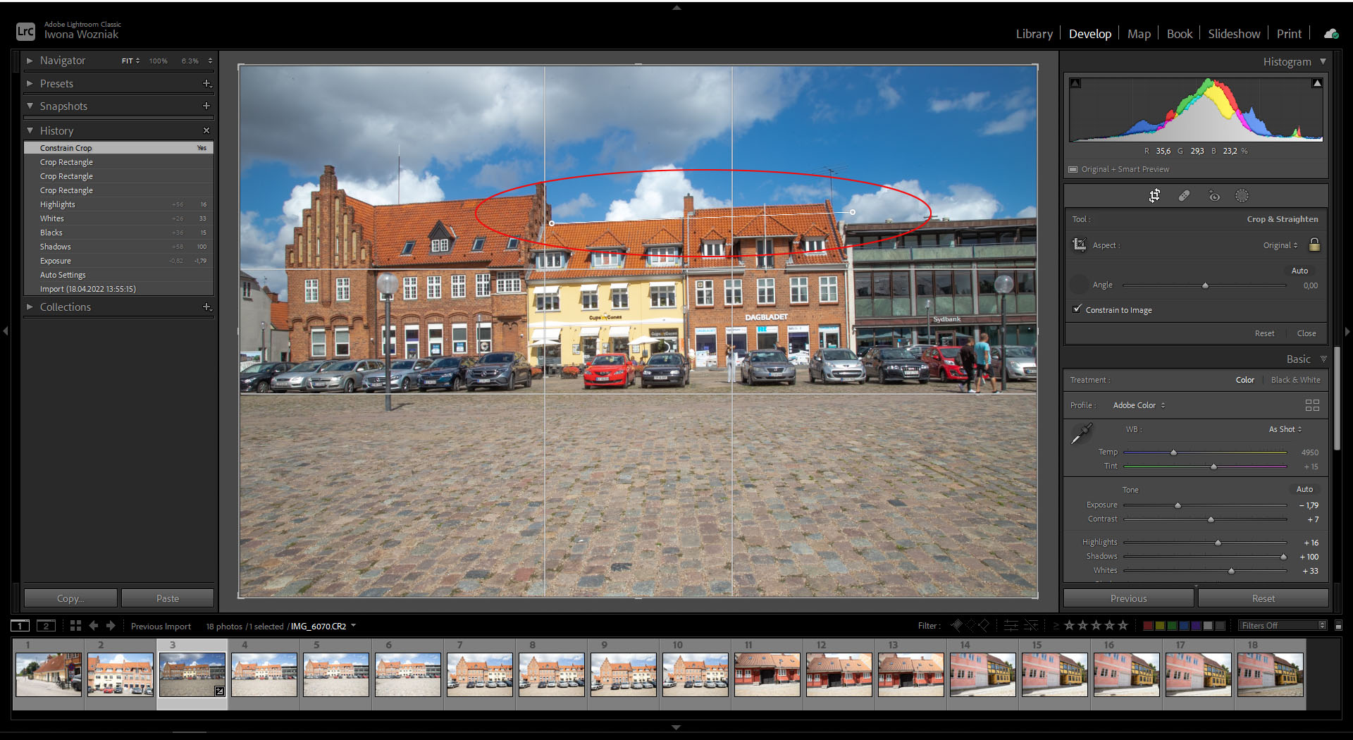Open the Filters Off dropdown

[1283, 625]
